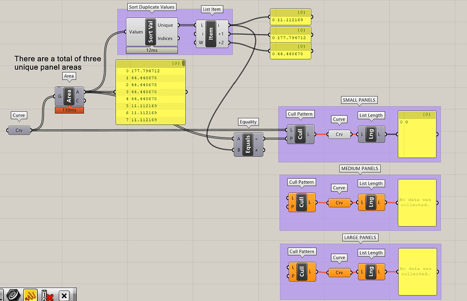Toggle the 012 index display button
This screenshot has width=467, height=301.
pyautogui.click(x=47, y=296)
